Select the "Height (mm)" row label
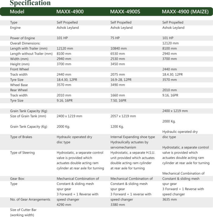 point(20,64)
